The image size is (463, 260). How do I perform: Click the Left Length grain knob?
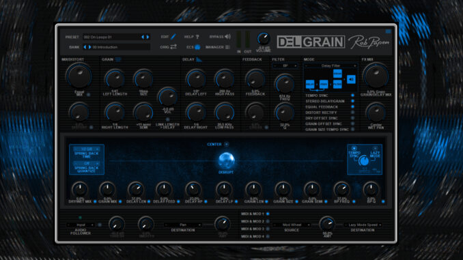coord(115,79)
